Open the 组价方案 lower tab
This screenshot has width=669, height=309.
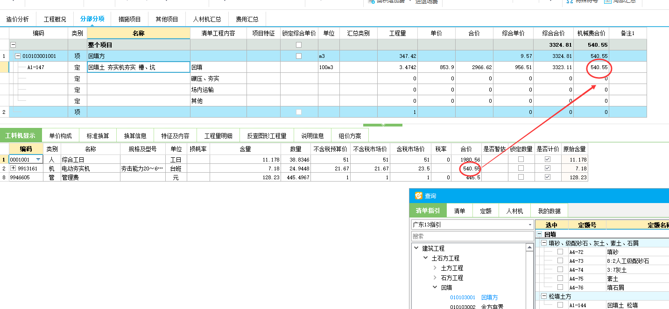(x=350, y=136)
